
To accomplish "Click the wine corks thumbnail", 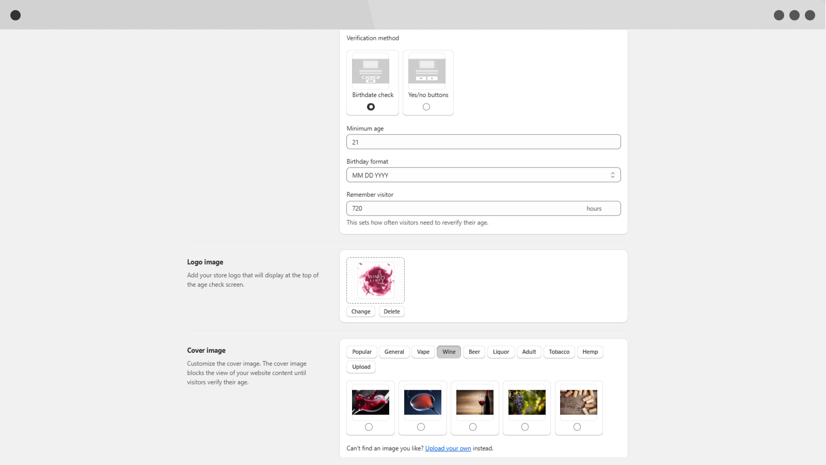I will tap(579, 402).
